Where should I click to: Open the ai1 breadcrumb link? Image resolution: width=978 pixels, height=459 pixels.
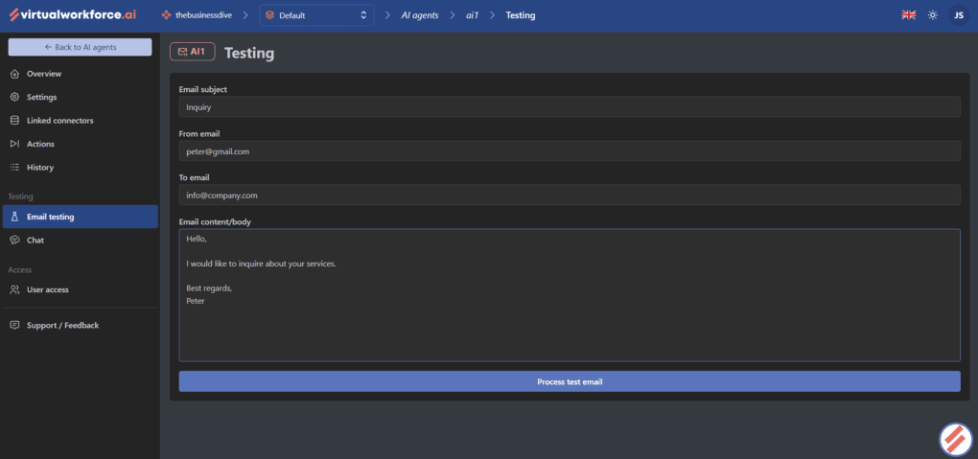tap(472, 15)
